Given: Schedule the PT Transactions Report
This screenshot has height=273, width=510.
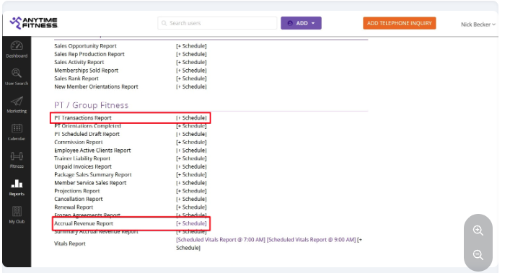Looking at the screenshot, I should [191, 117].
